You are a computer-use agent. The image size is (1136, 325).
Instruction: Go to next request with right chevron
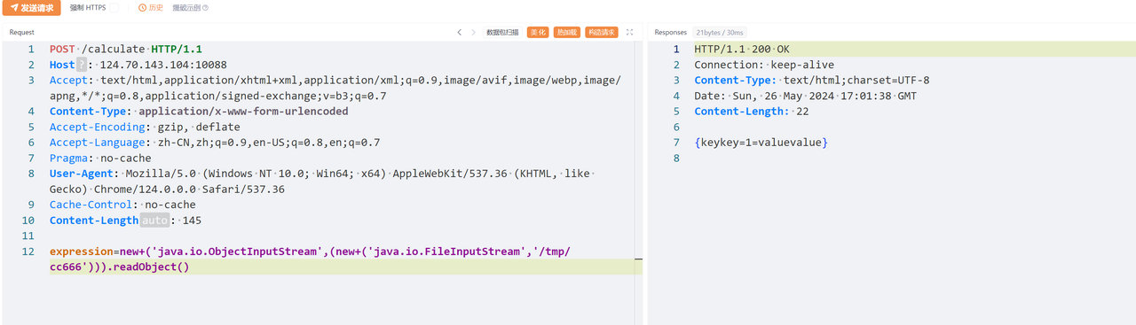473,32
